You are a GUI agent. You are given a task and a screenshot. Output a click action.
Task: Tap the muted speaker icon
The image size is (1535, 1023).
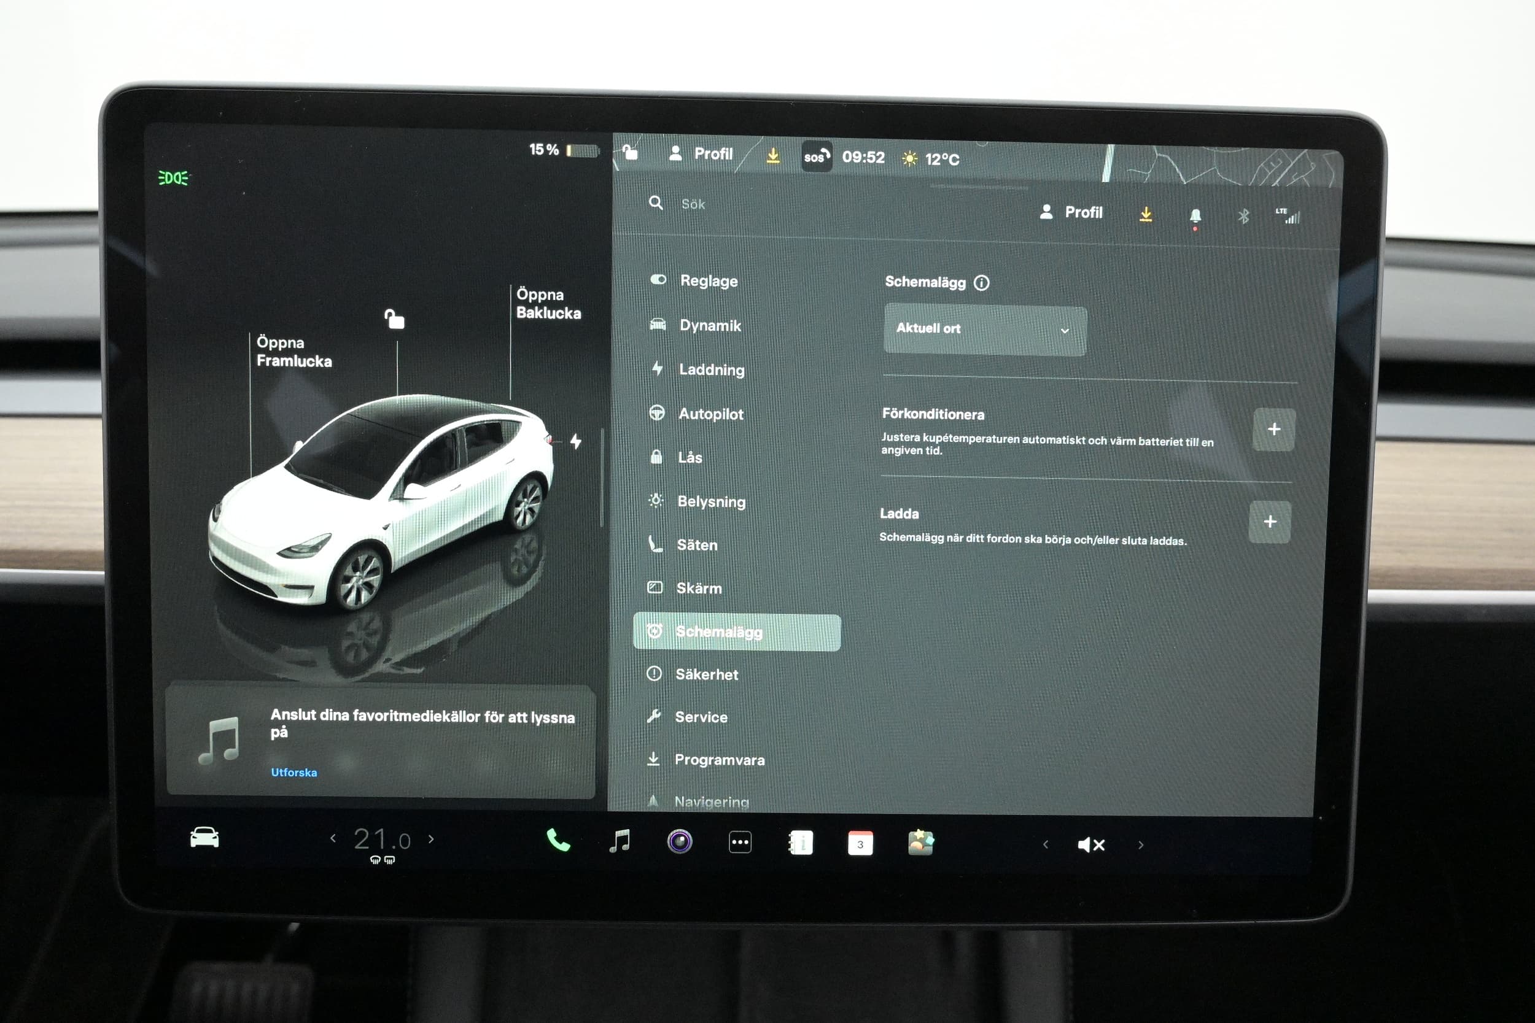pyautogui.click(x=1090, y=845)
